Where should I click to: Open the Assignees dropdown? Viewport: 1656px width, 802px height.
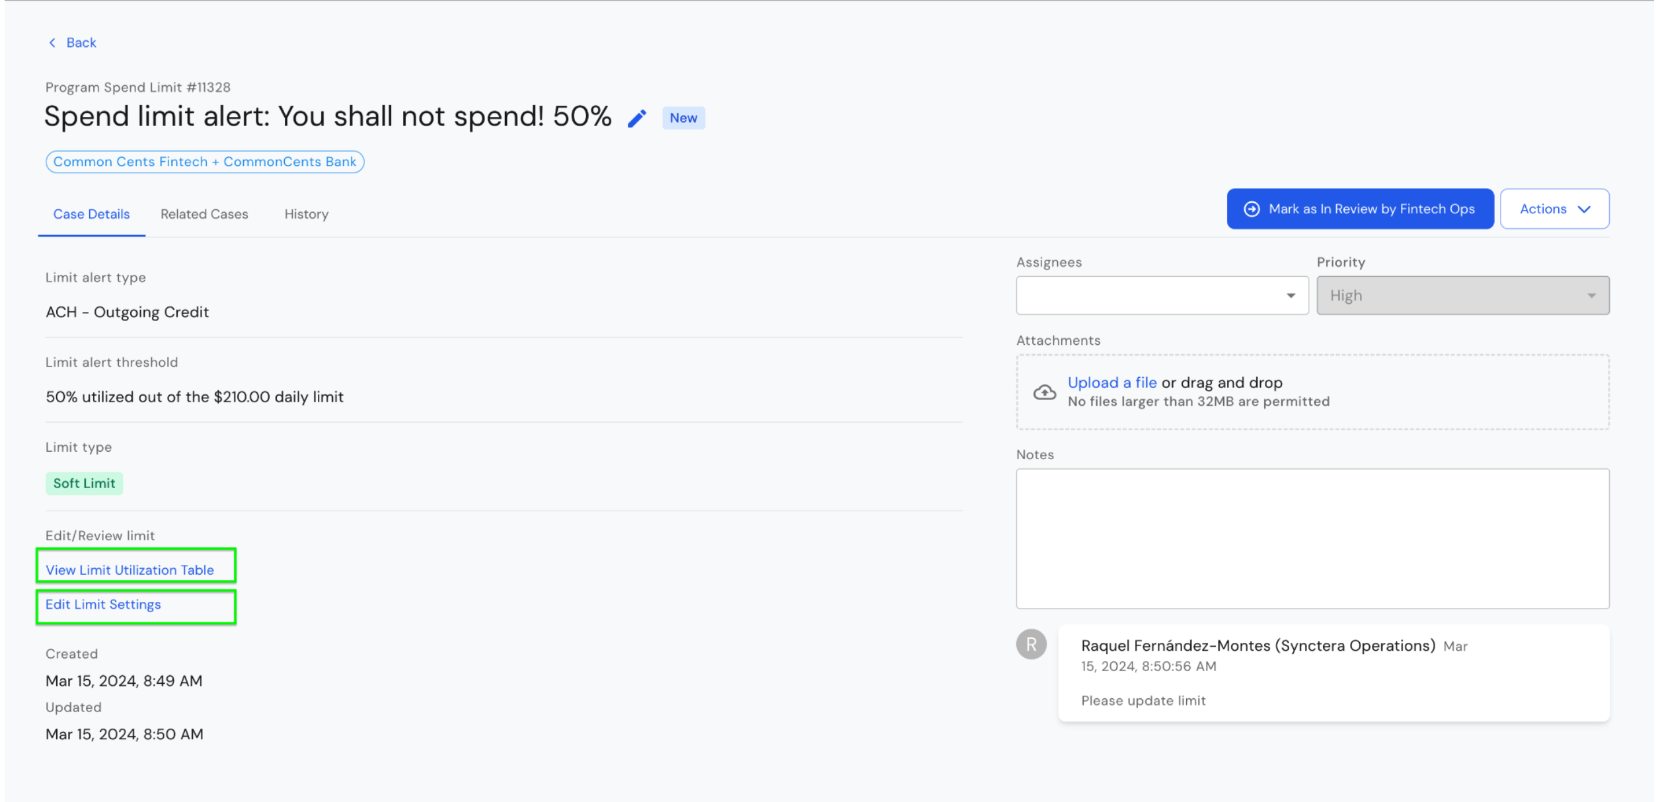click(1162, 295)
